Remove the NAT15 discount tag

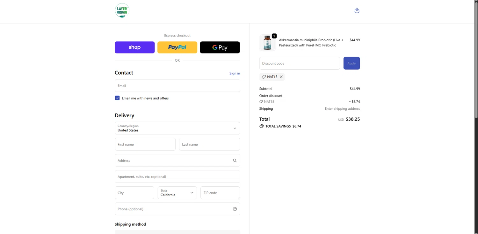(x=281, y=77)
